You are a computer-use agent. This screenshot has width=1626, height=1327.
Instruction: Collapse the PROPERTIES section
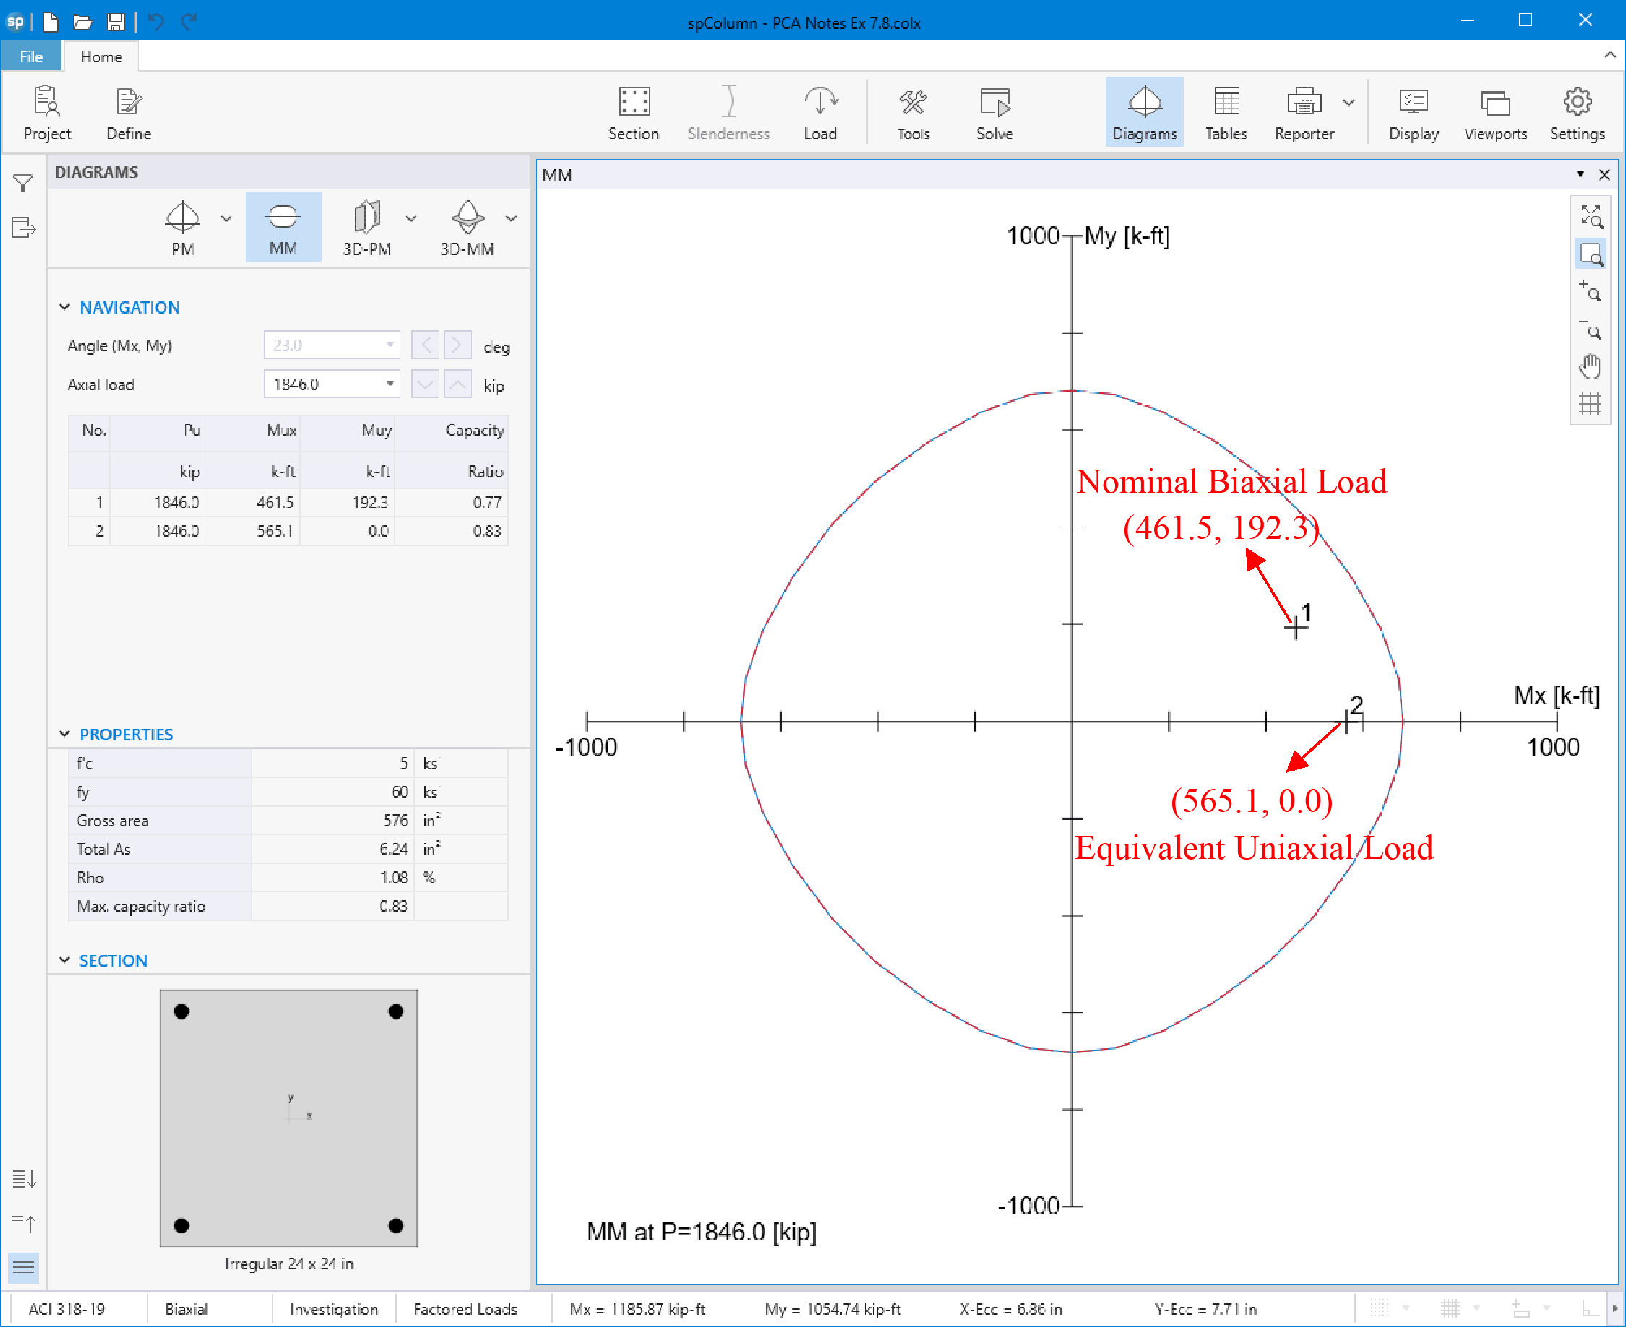click(64, 734)
